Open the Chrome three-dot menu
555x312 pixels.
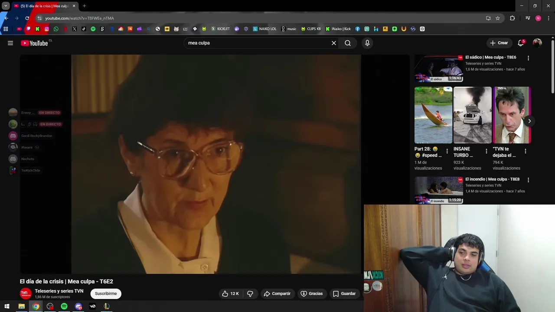[549, 18]
